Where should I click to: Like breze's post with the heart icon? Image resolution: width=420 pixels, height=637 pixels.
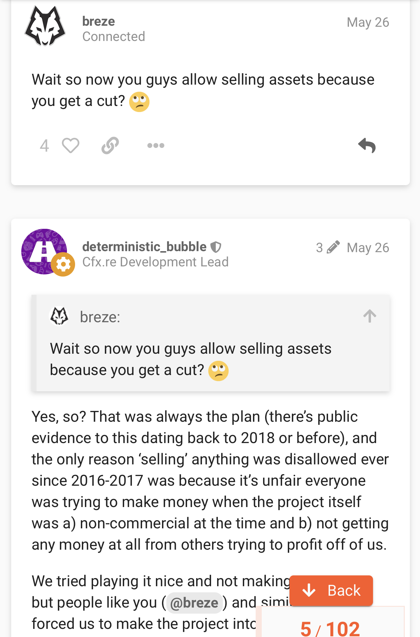coord(71,146)
